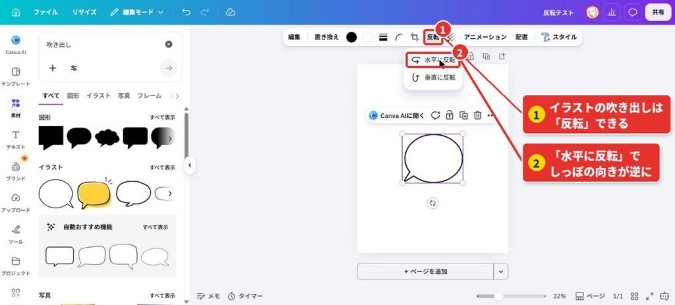Duplicate element via floating toolbar icon
The height and width of the screenshot is (305, 675).
click(463, 115)
